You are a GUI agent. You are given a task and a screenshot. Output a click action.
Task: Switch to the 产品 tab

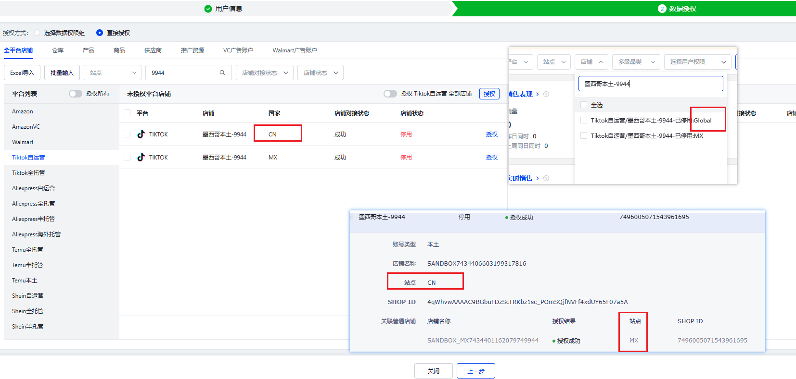(89, 50)
